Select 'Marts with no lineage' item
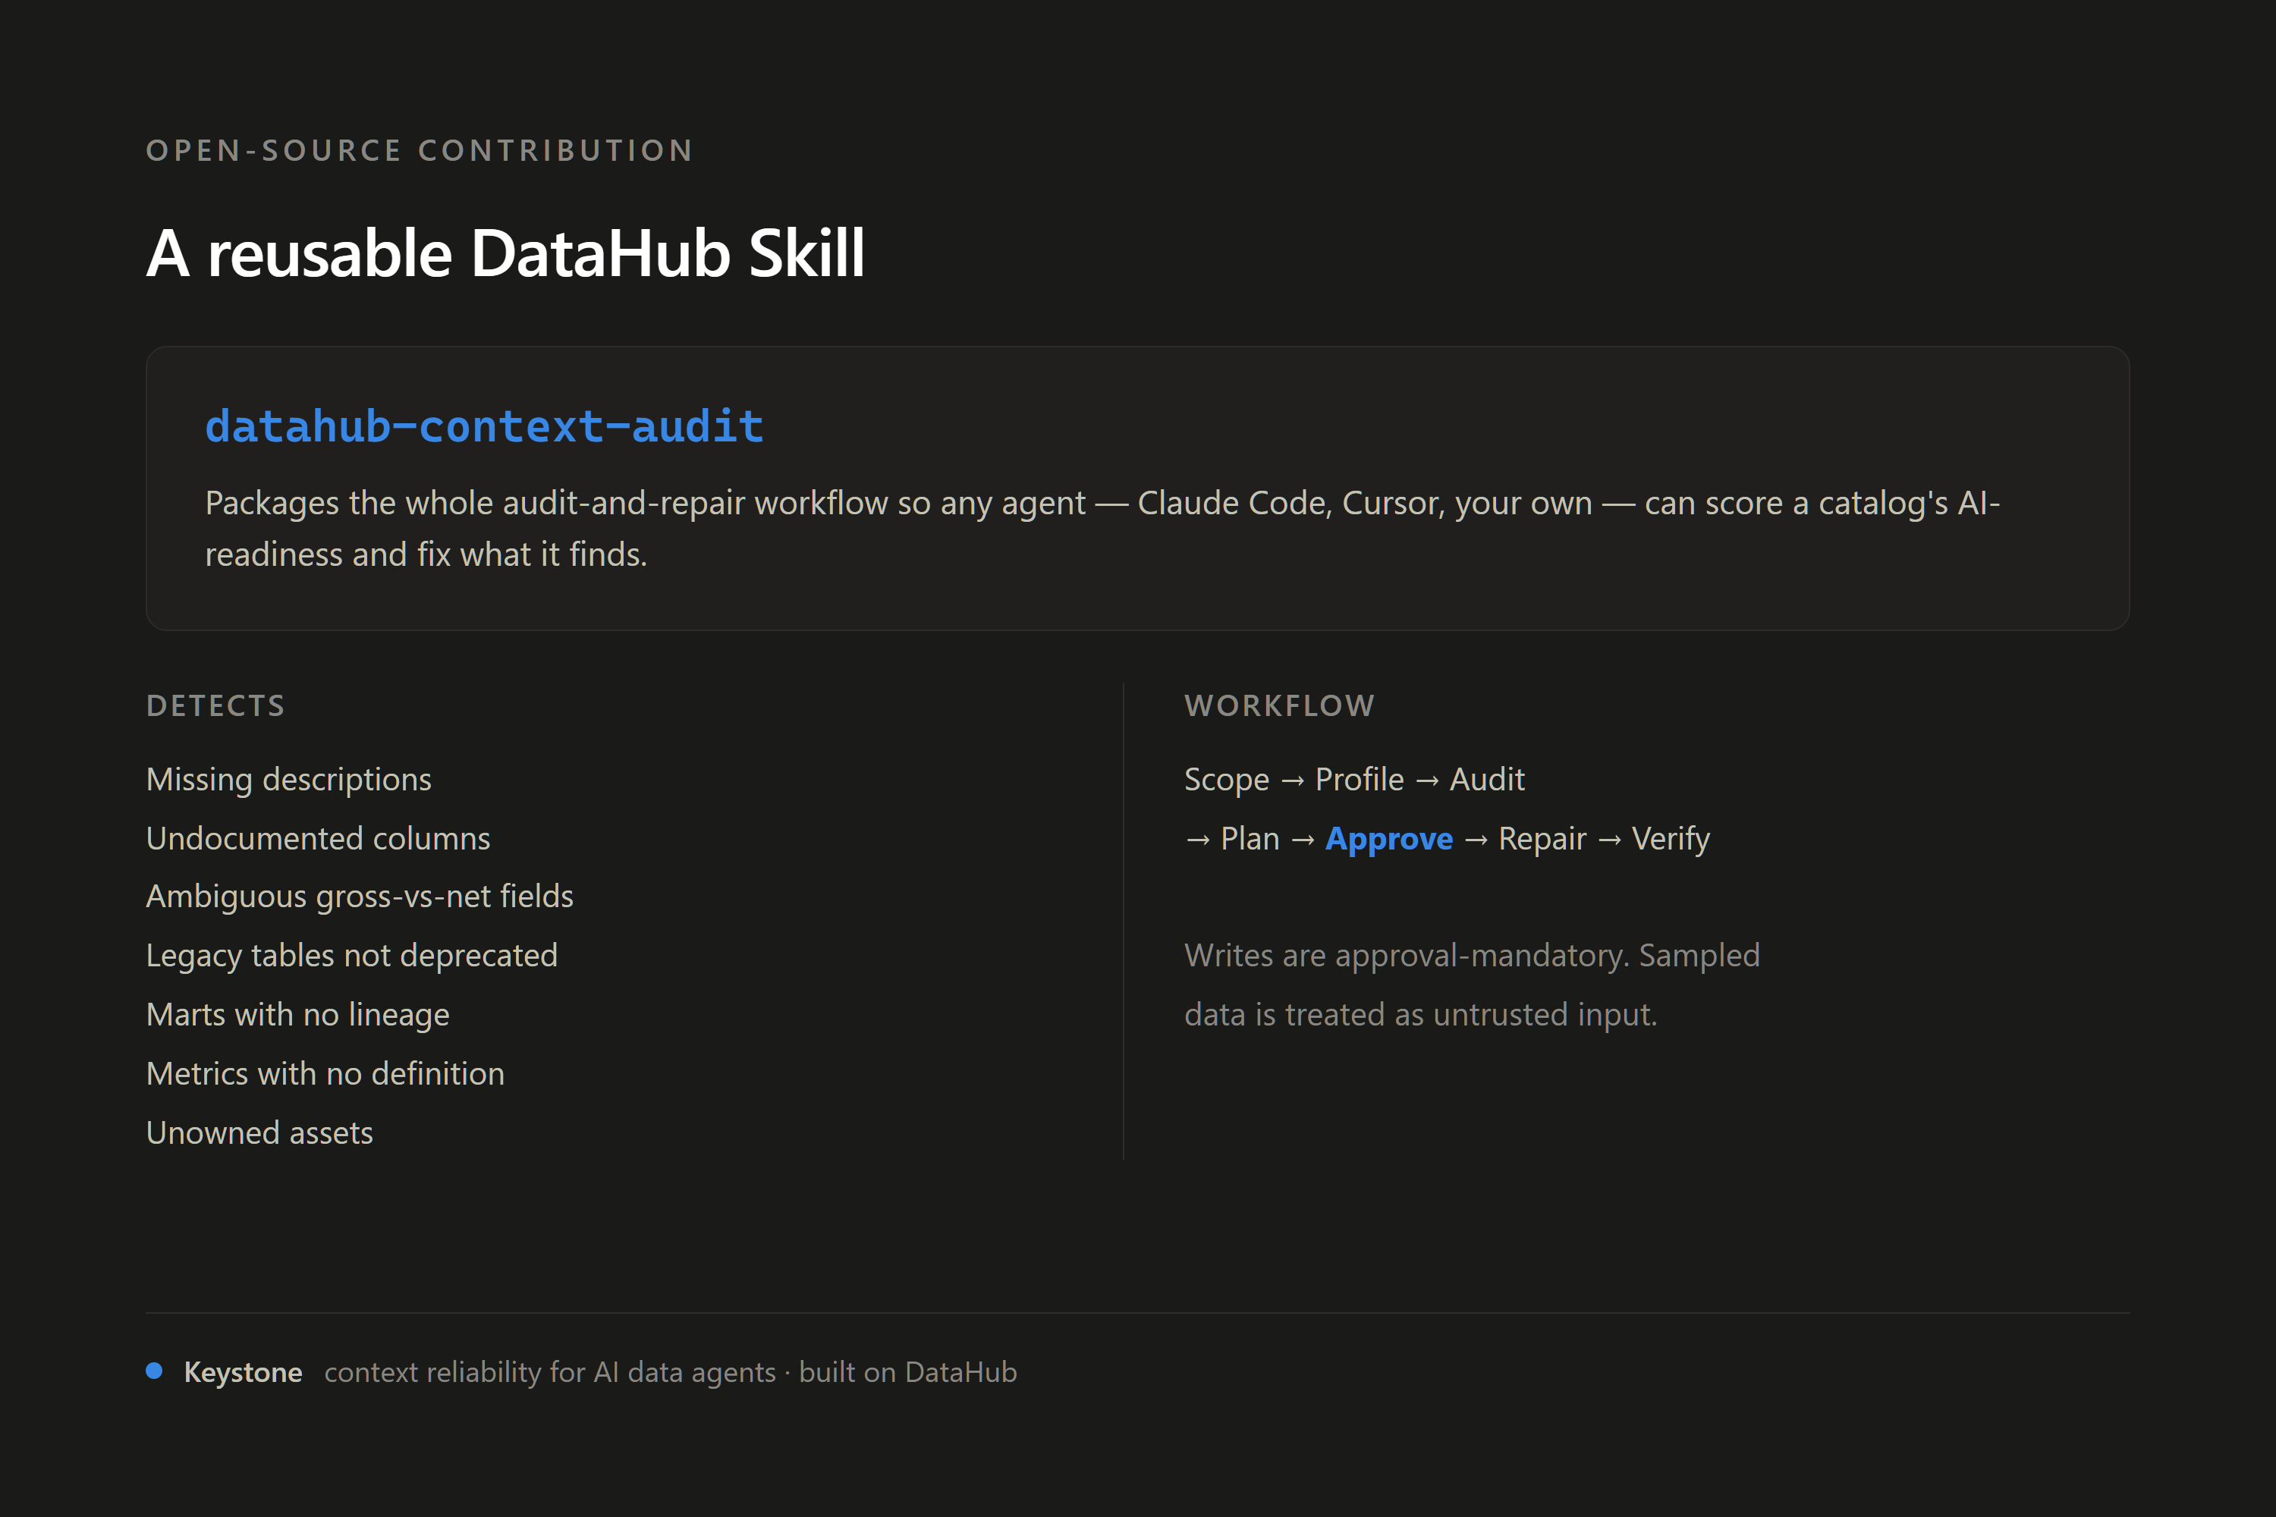2276x1517 pixels. tap(298, 1015)
